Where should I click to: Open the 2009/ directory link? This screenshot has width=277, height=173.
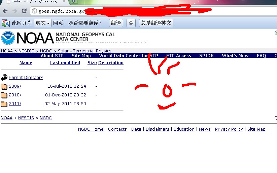click(x=15, y=86)
